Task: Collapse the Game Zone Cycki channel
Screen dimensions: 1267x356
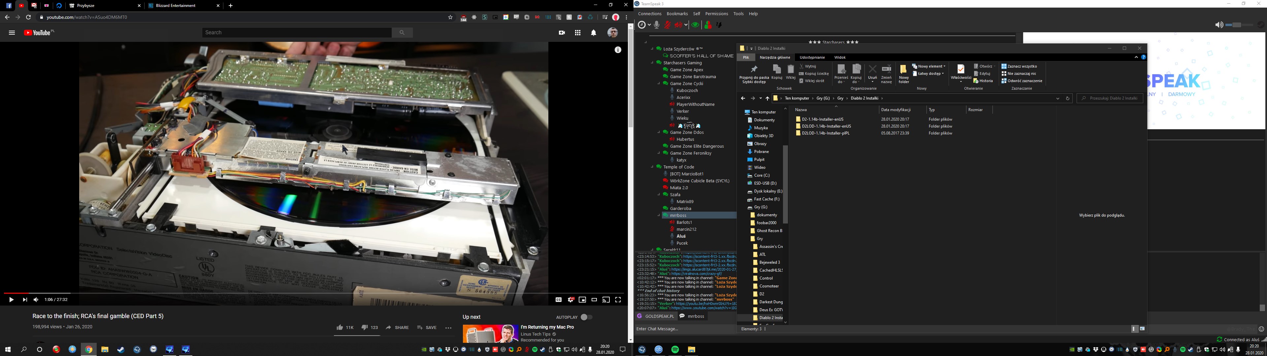Action: coord(659,84)
